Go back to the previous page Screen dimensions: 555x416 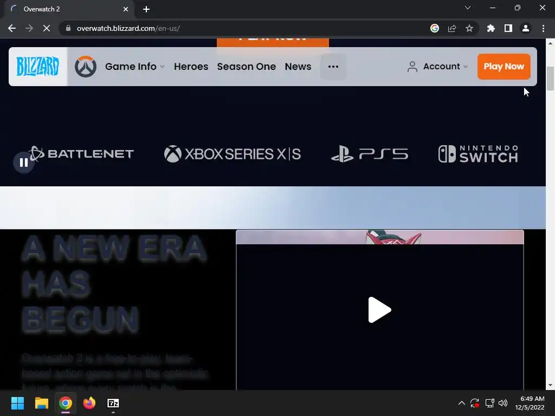[x=12, y=28]
